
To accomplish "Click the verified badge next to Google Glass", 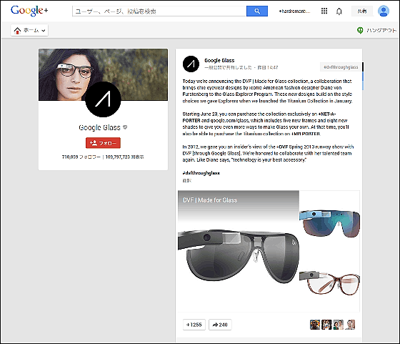I will click(125, 127).
